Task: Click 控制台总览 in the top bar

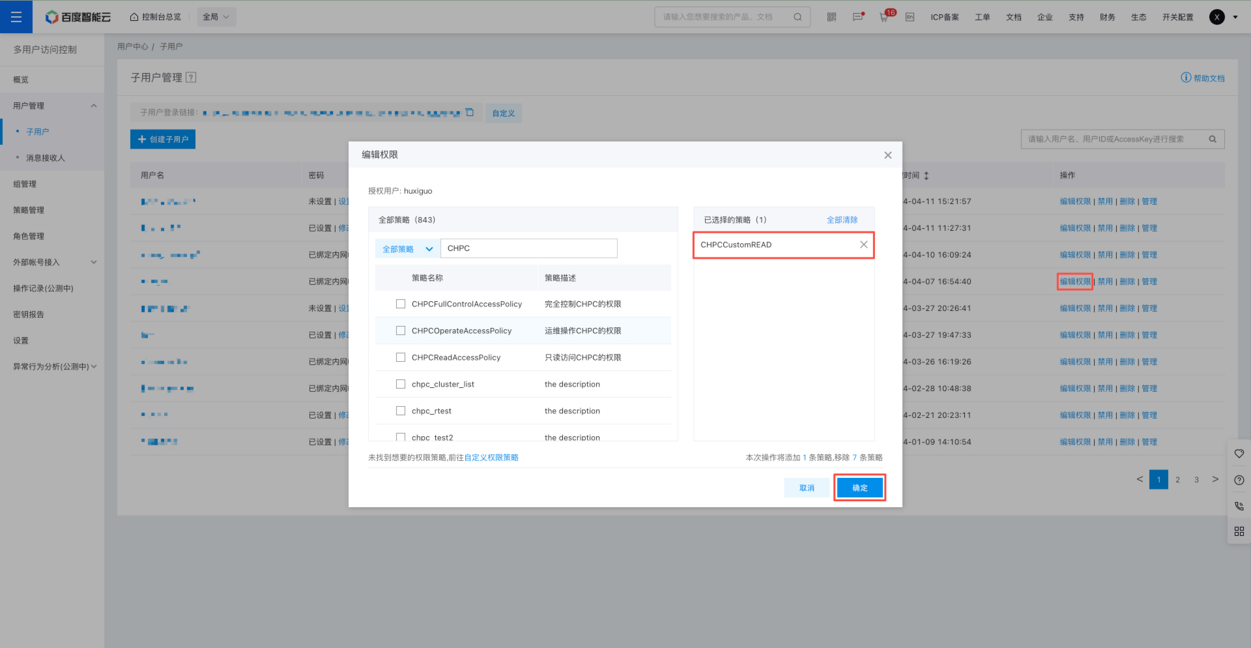Action: 156,17
